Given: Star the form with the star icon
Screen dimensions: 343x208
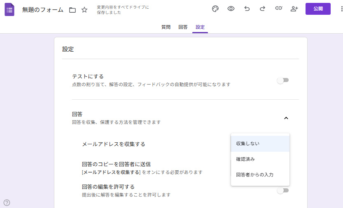Looking at the screenshot, I should click(x=84, y=10).
